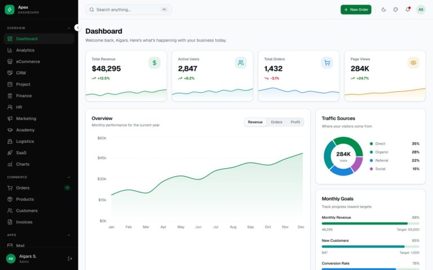Click the HR people icon
Viewport: 433px width, 270px height.
point(10,107)
